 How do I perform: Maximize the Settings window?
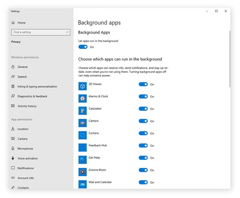[216, 11]
